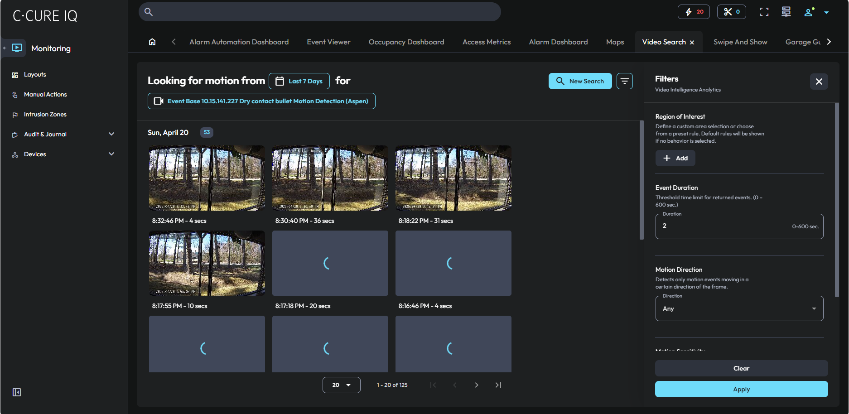Click the lightning alarm counter showing 20

[694, 12]
